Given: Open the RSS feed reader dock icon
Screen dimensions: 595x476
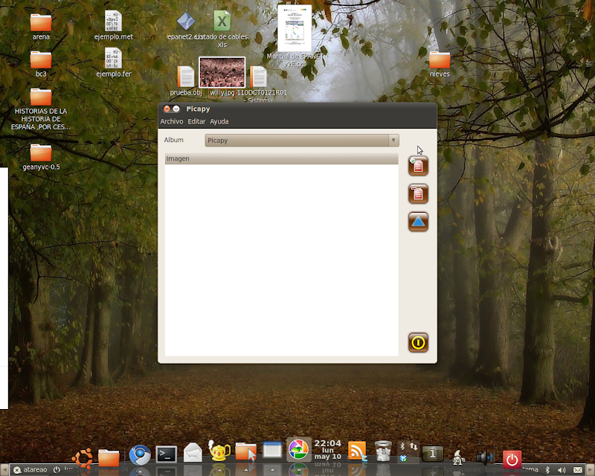Looking at the screenshot, I should 357,451.
